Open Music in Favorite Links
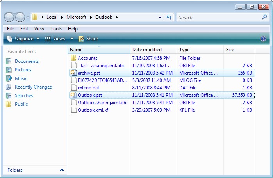 pos(21,78)
